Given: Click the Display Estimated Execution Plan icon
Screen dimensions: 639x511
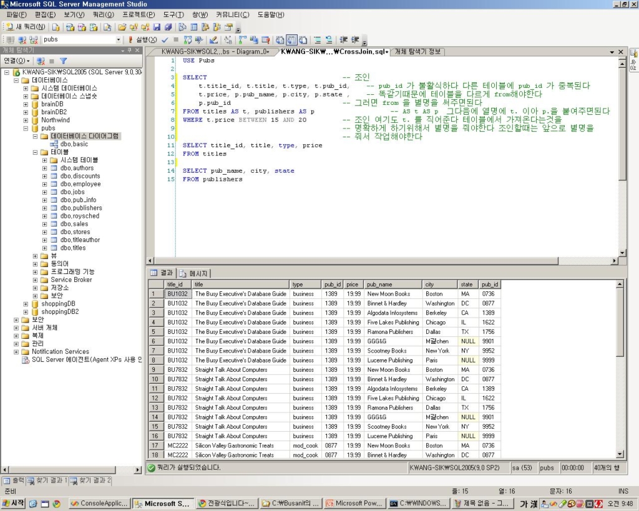Looking at the screenshot, I should pos(187,39).
